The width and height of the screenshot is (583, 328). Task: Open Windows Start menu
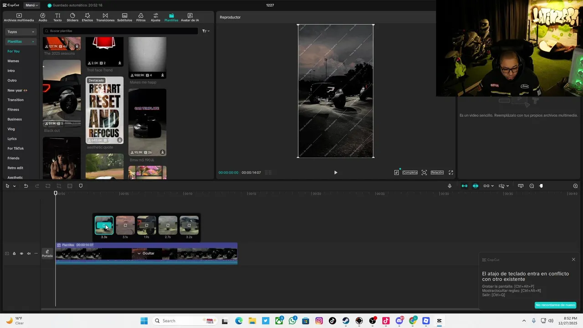144,321
